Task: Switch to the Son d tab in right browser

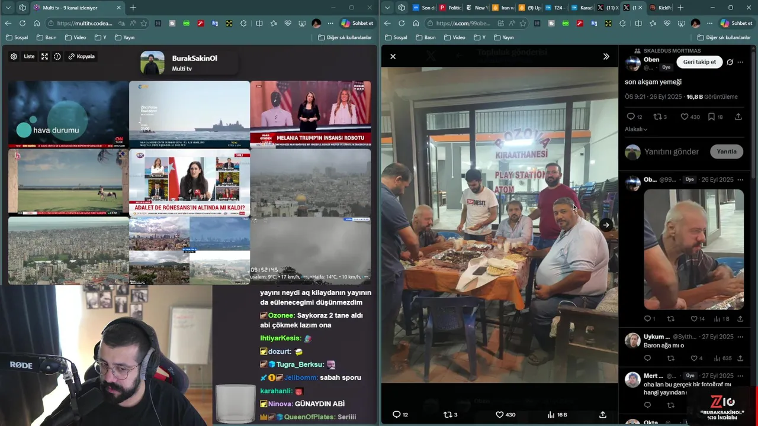Action: coord(423,8)
